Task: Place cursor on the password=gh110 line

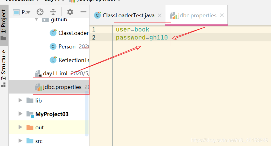Action: click(142, 38)
